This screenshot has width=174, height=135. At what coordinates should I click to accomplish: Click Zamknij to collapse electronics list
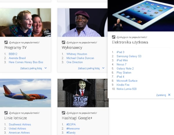[161, 95]
